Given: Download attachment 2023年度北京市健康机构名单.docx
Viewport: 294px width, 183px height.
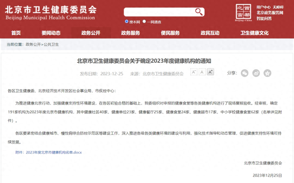Looking at the screenshot, I should (54, 152).
